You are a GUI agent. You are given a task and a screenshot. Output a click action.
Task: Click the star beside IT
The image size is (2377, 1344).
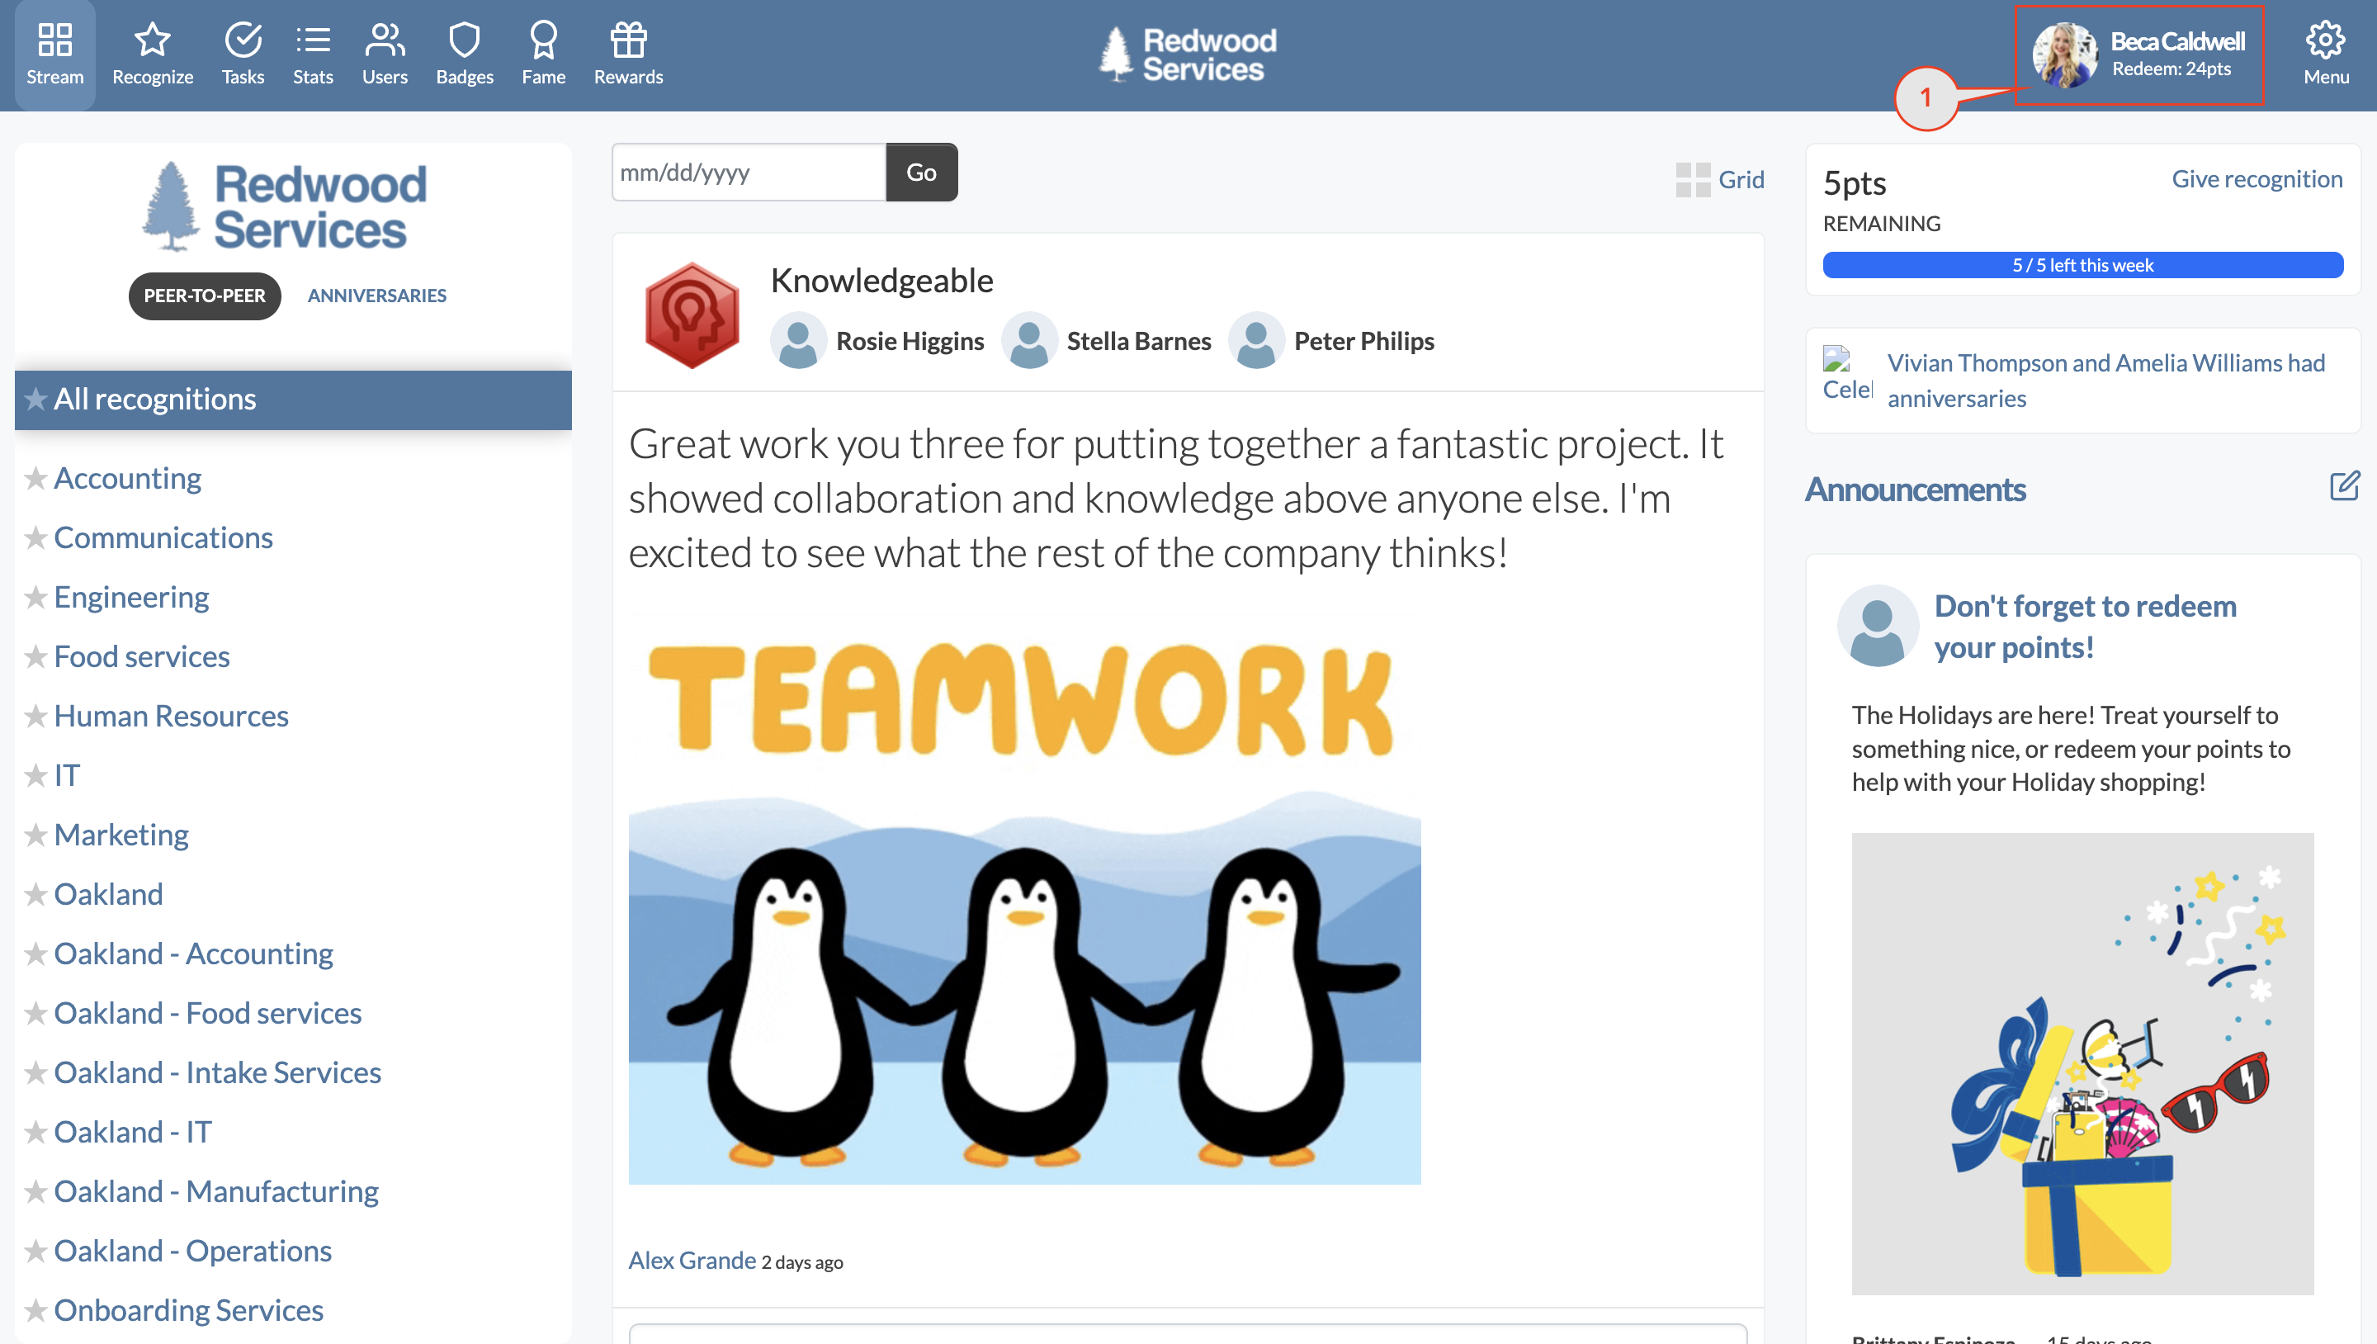36,775
